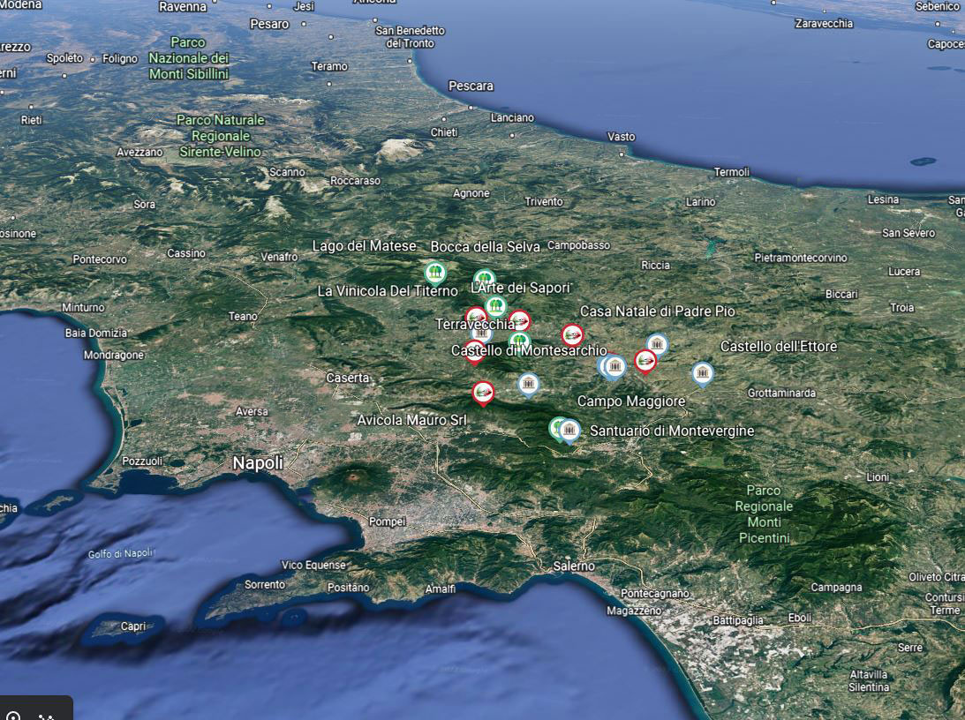The width and height of the screenshot is (965, 720).
Task: Select the green tree marker beside L'Arte dei Sapori
Action: [484, 280]
